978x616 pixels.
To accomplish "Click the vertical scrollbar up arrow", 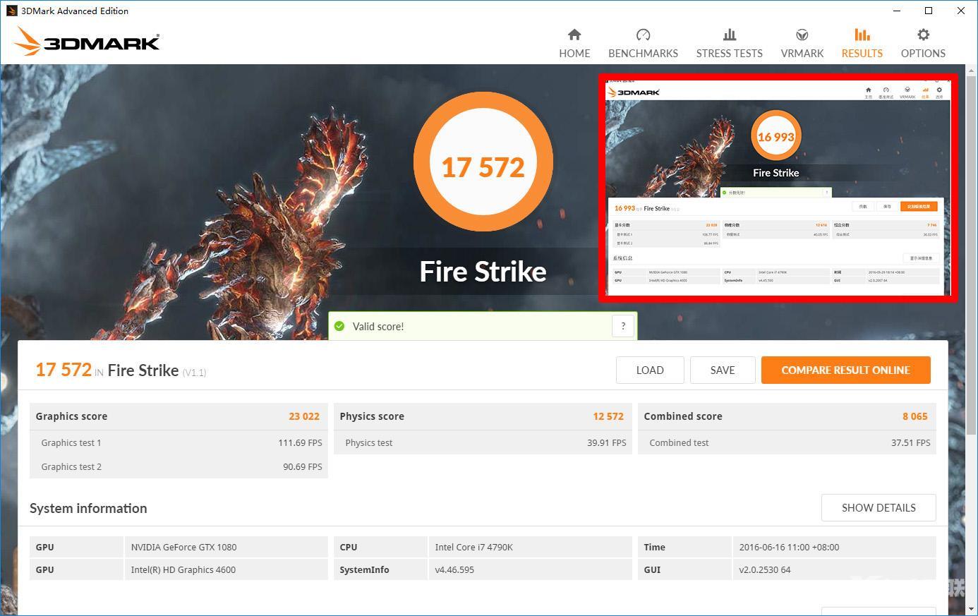I will [971, 71].
